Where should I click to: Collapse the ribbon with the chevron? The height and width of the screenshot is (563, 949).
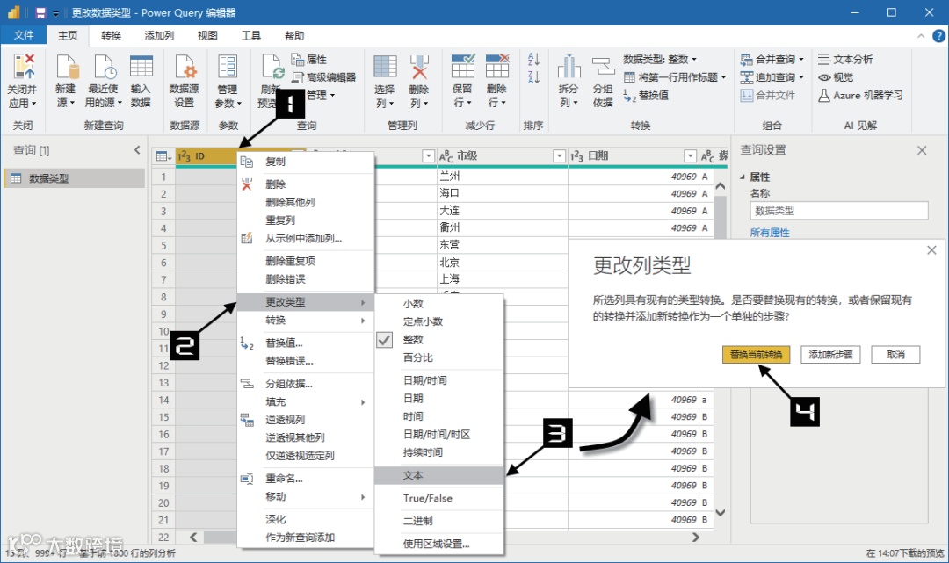point(921,36)
